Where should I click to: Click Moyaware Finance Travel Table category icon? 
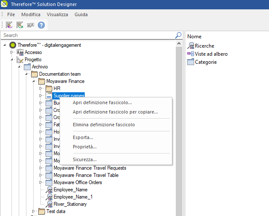[x=49, y=175]
